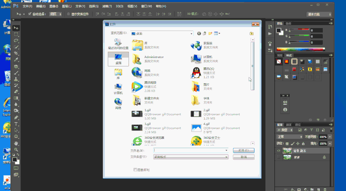Check the 图像序列 image sequence checkbox
The width and height of the screenshot is (346, 191).
[135, 170]
